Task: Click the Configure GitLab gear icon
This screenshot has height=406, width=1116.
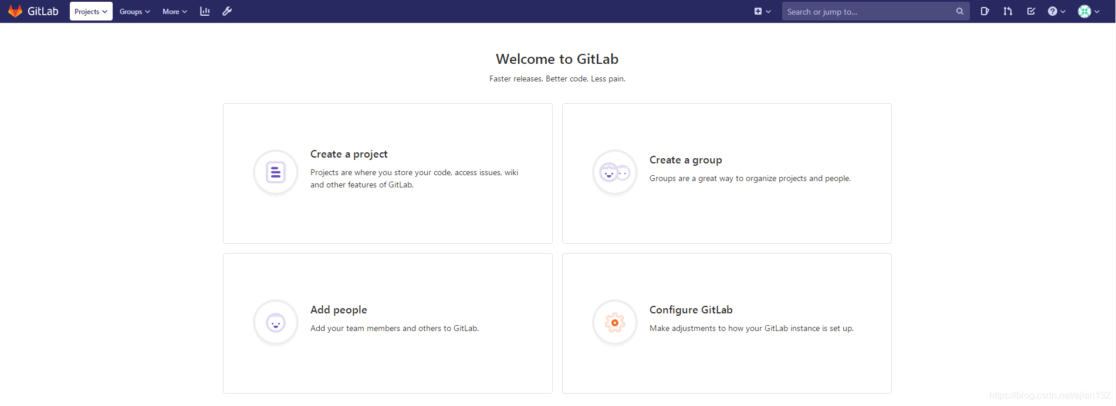Action: (615, 322)
